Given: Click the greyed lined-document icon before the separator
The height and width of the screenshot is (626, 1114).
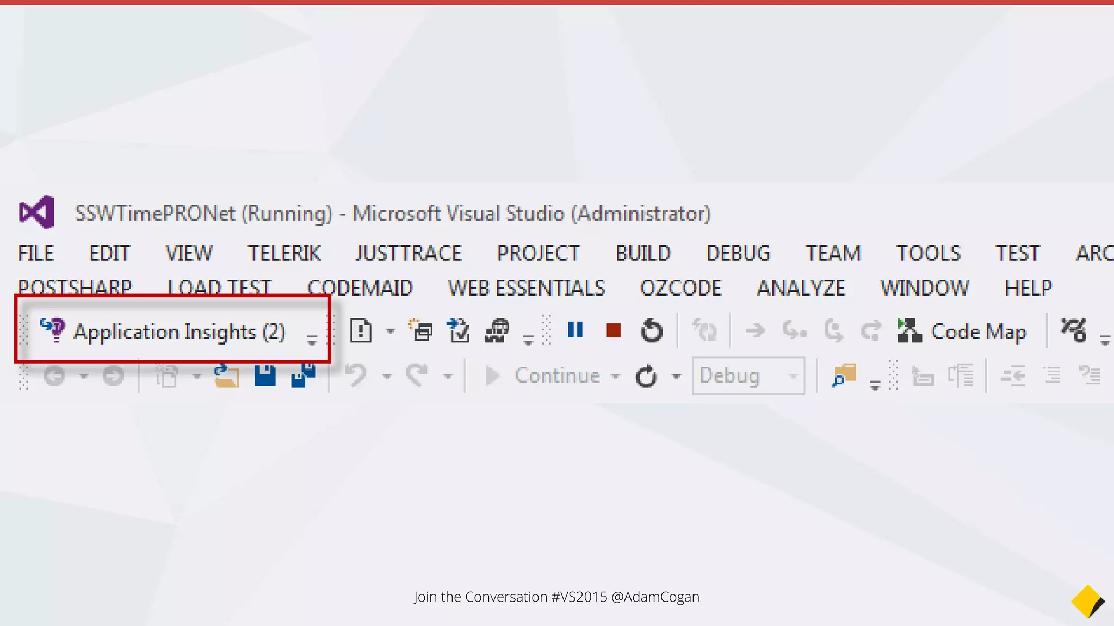Looking at the screenshot, I should (961, 375).
